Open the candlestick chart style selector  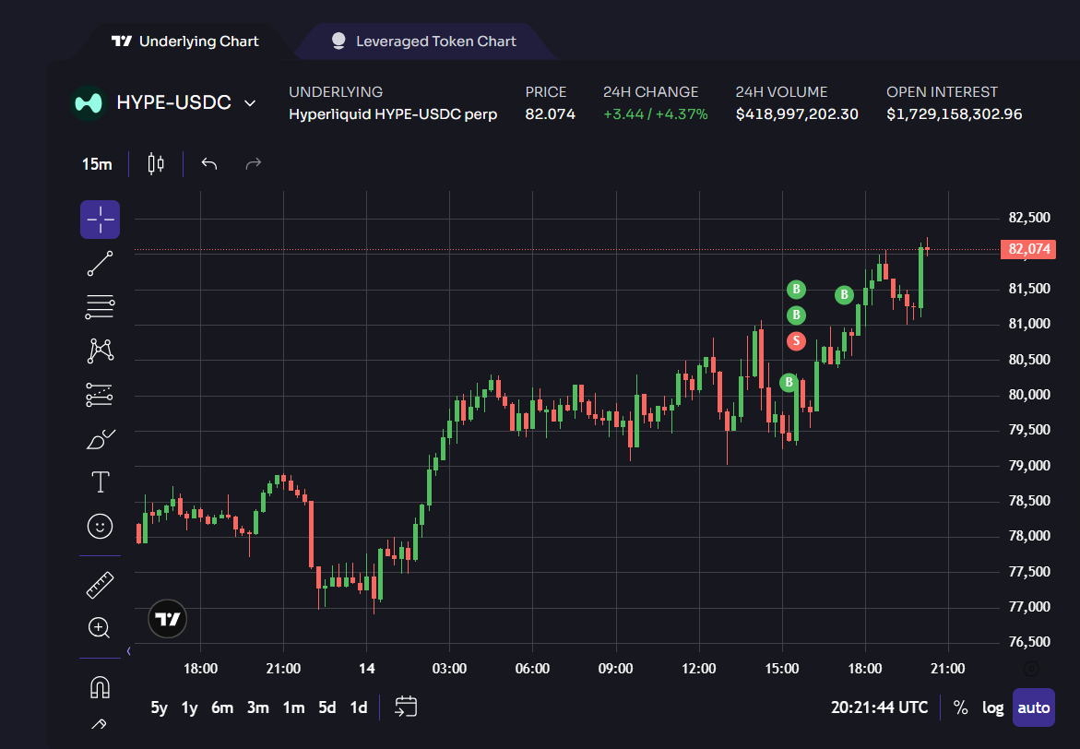tap(156, 164)
